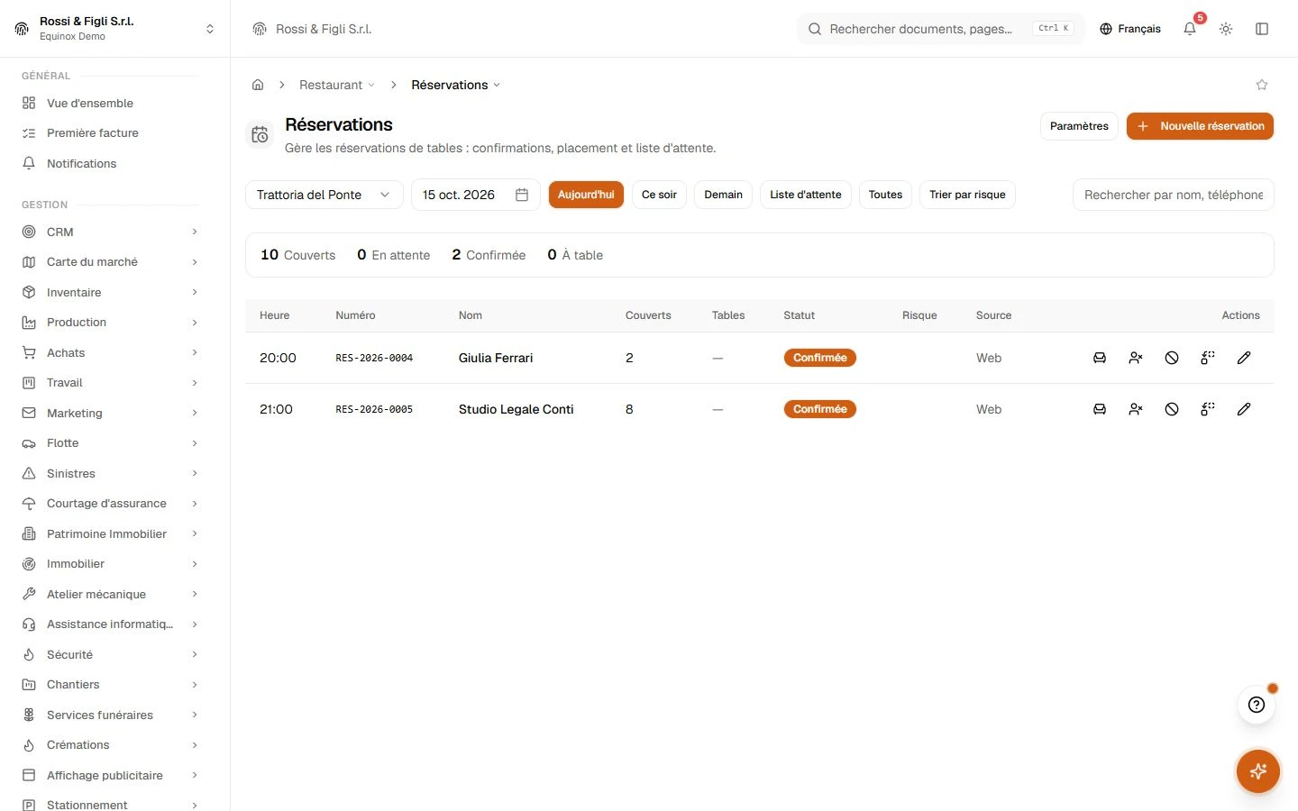Click reservation number RES-2026-0005

click(x=374, y=409)
